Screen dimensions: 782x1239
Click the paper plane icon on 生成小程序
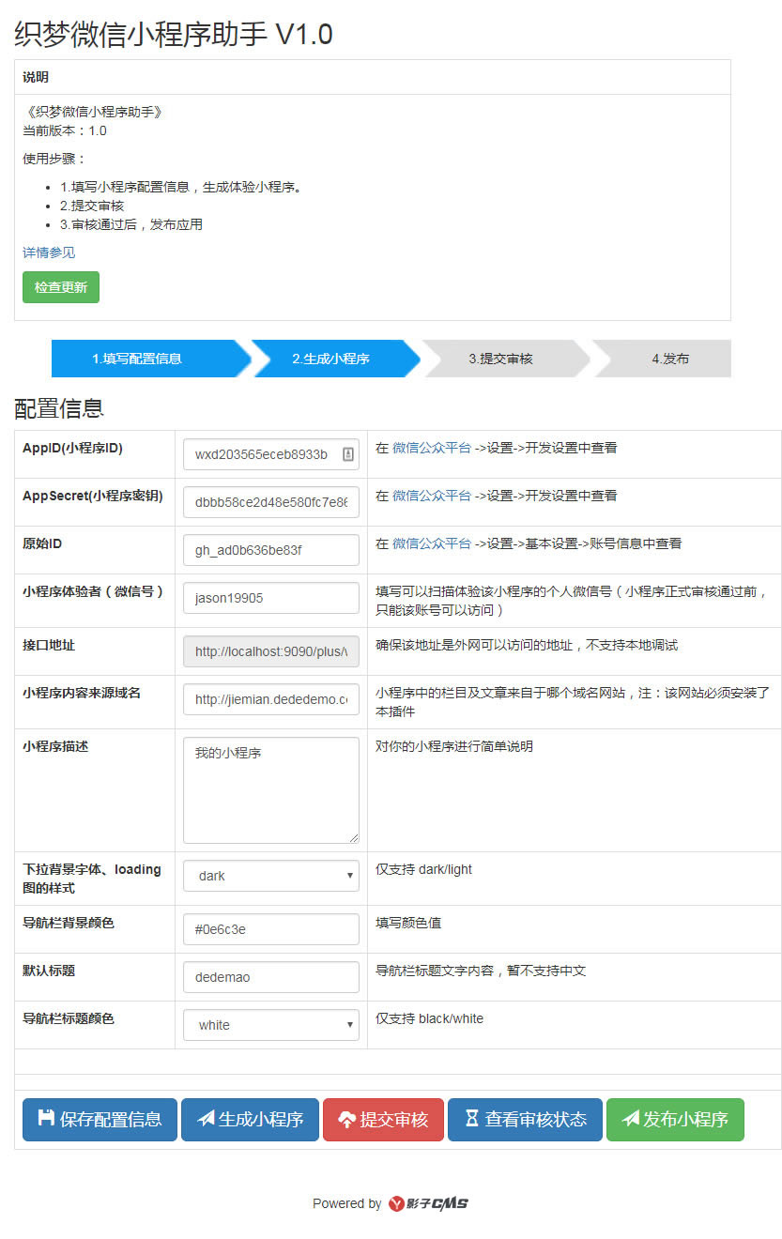(206, 1119)
